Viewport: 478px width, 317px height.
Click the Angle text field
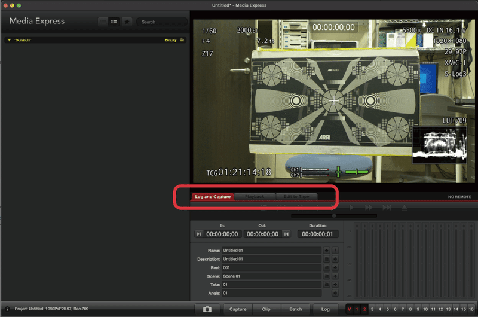[271, 293]
